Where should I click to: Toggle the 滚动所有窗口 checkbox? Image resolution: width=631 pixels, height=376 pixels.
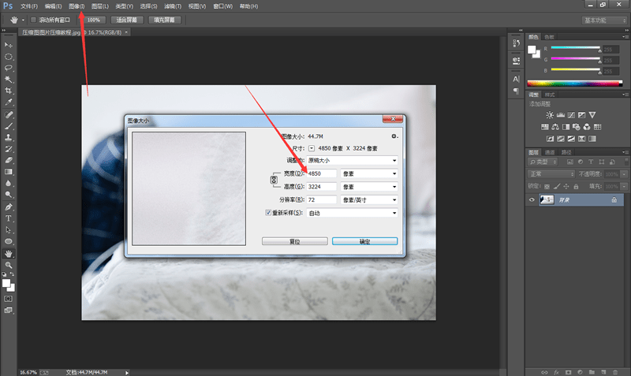pyautogui.click(x=33, y=19)
